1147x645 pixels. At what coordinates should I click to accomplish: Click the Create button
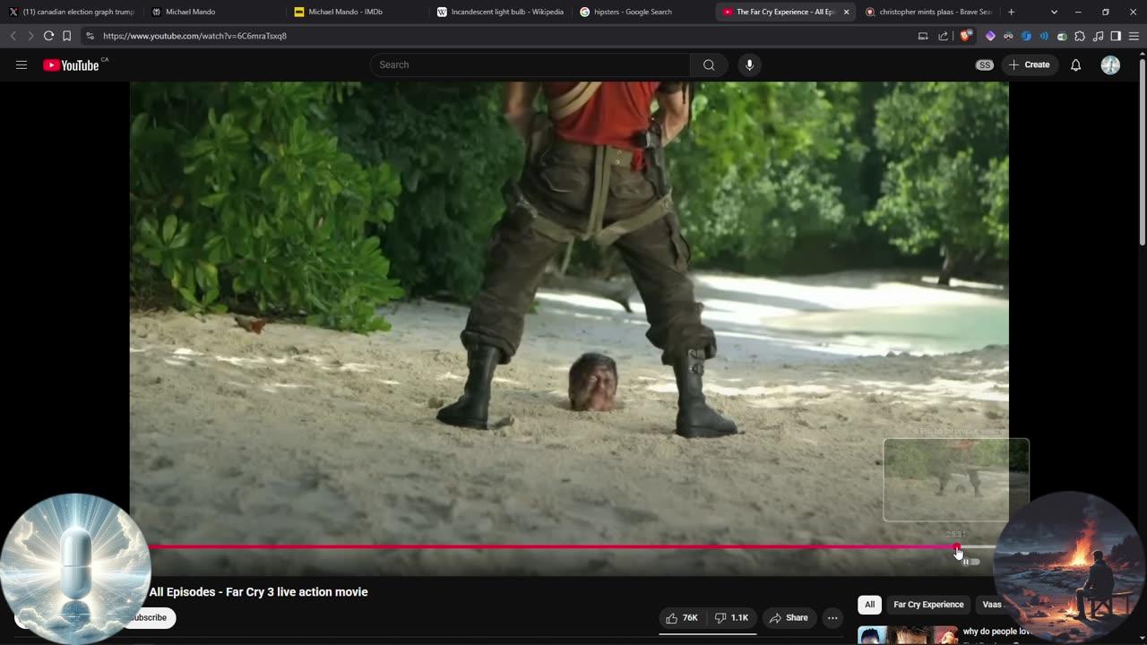(1029, 64)
